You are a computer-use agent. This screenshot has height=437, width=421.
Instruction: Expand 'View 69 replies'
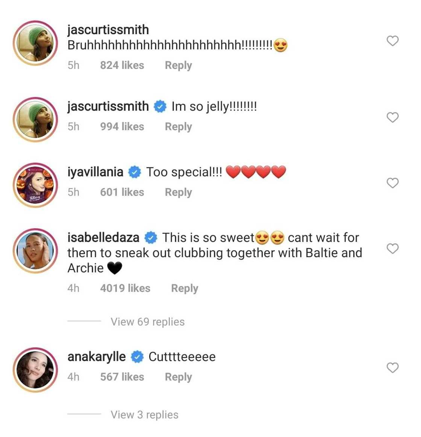[147, 322]
